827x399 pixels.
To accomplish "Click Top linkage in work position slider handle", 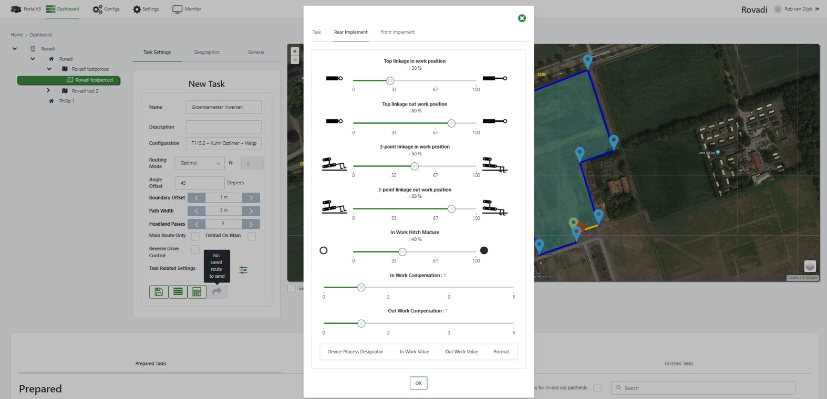I will (x=390, y=80).
